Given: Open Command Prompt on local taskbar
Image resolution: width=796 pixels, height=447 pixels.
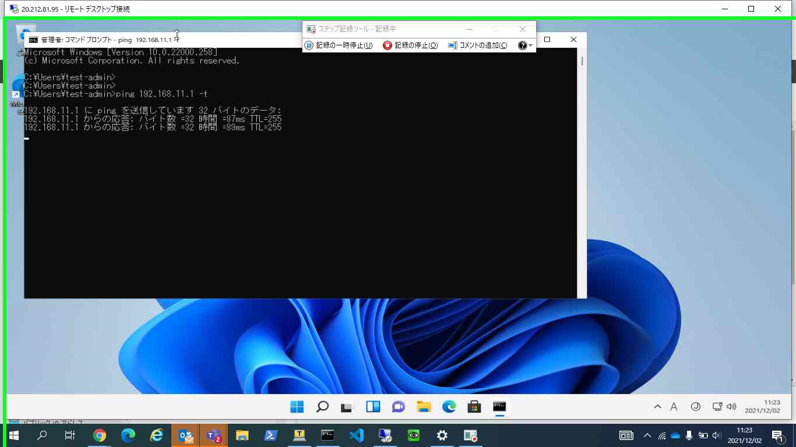Looking at the screenshot, I should [x=327, y=435].
